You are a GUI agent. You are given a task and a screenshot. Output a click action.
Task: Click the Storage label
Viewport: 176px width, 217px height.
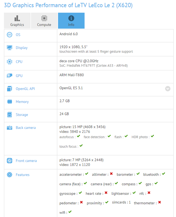(22, 115)
